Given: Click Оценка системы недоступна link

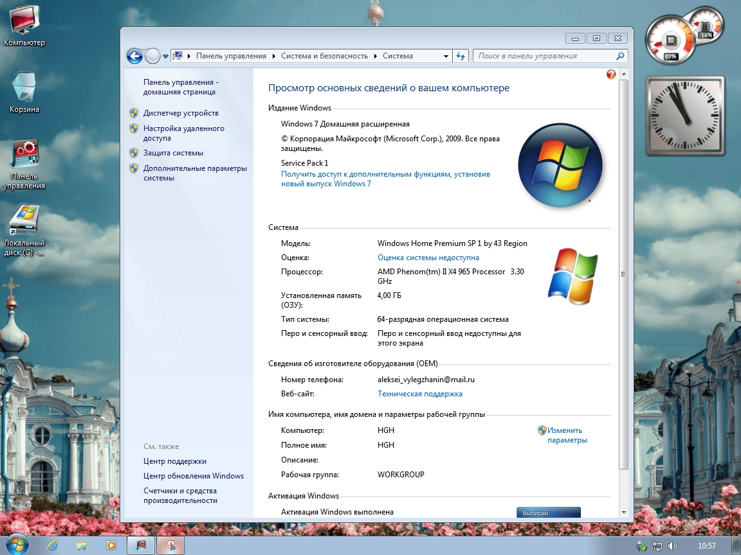Looking at the screenshot, I should pyautogui.click(x=428, y=258).
